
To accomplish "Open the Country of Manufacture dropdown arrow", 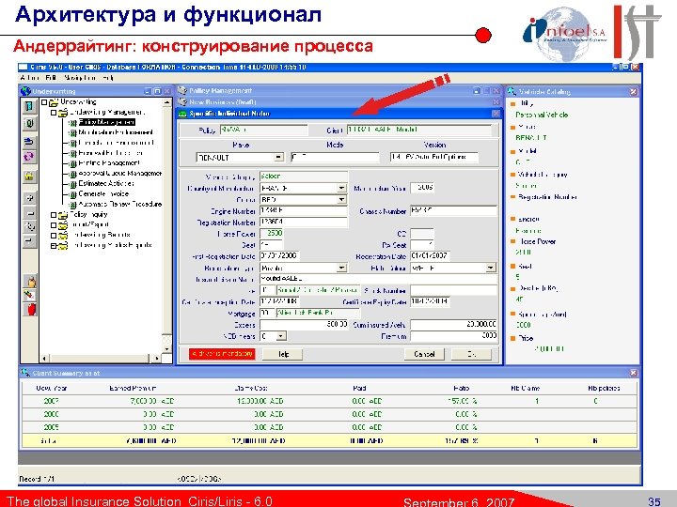I will point(341,189).
